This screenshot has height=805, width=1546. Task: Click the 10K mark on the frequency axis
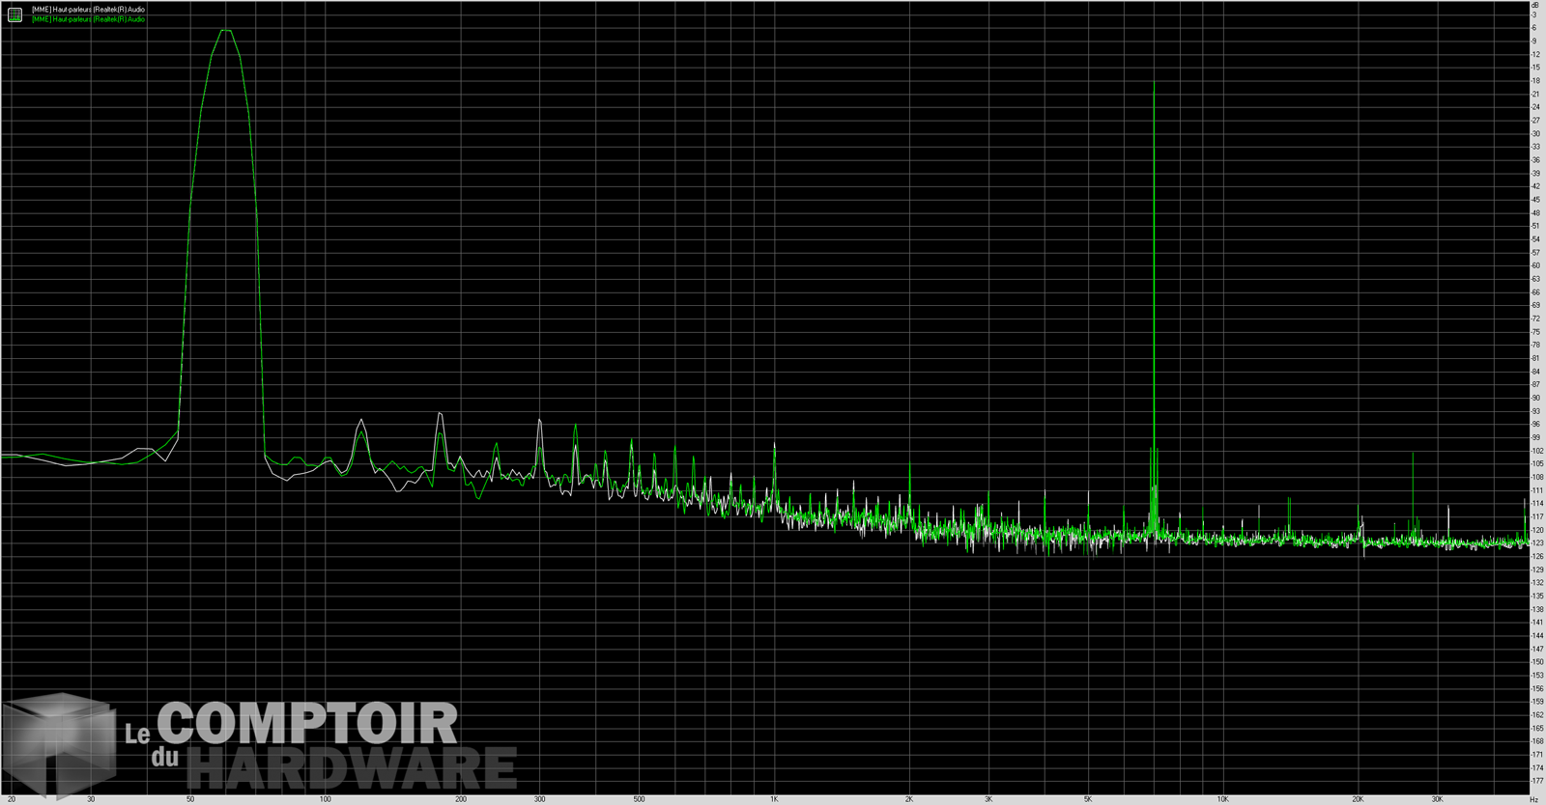1222,799
